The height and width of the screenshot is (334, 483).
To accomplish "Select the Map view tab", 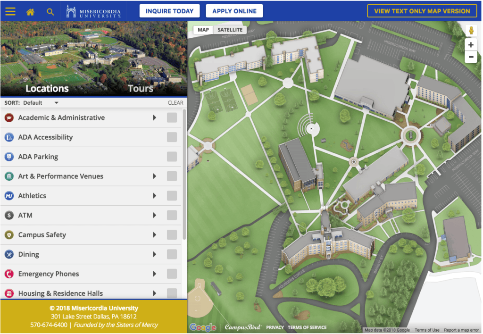I will point(203,30).
